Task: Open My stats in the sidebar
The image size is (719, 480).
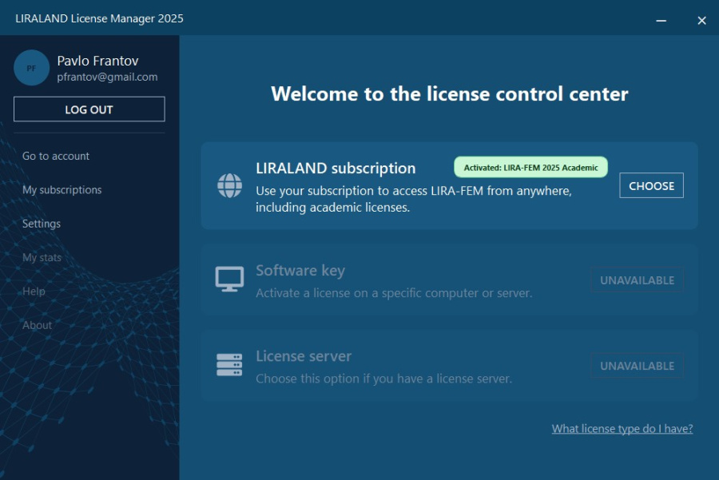Action: [x=42, y=257]
